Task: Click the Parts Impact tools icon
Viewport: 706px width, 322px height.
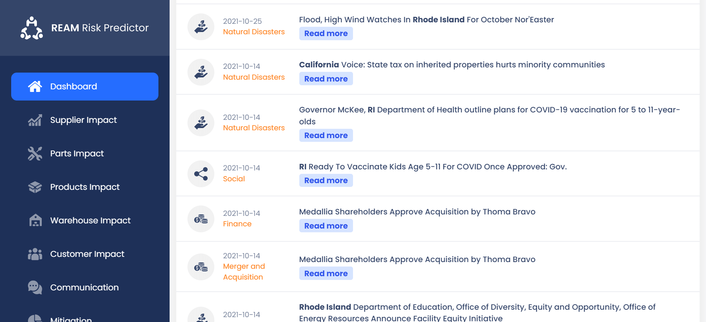Action: point(35,153)
